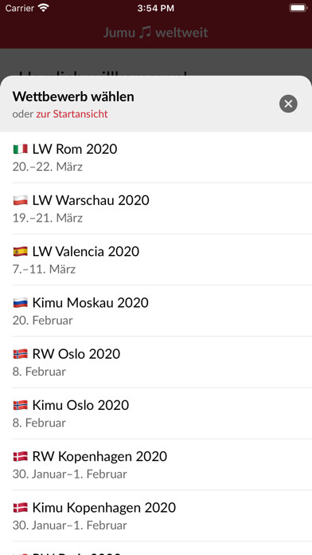Open RW Oslo 2020 competition
The width and height of the screenshot is (312, 555).
(x=156, y=362)
